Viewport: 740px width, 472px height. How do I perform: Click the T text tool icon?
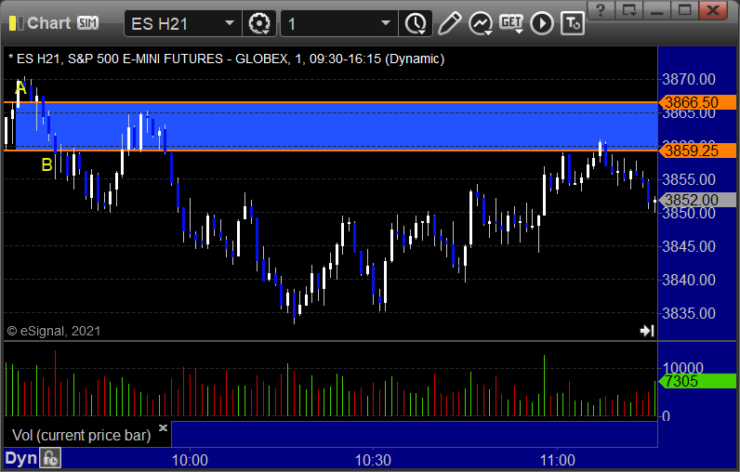[x=573, y=23]
